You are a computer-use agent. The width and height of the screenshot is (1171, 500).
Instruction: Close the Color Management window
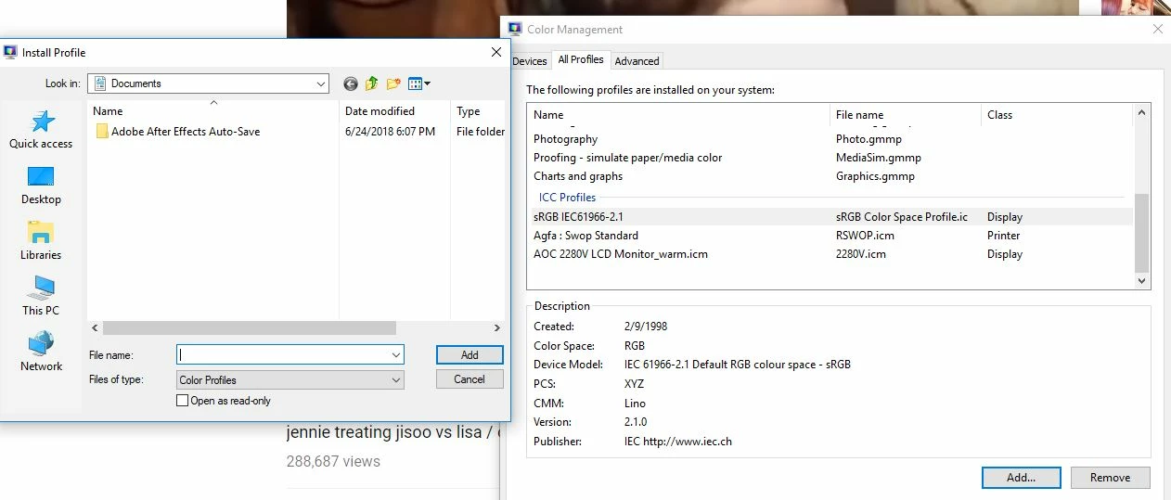(x=1157, y=30)
